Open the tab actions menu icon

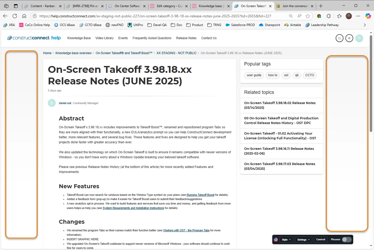(x=16, y=6)
